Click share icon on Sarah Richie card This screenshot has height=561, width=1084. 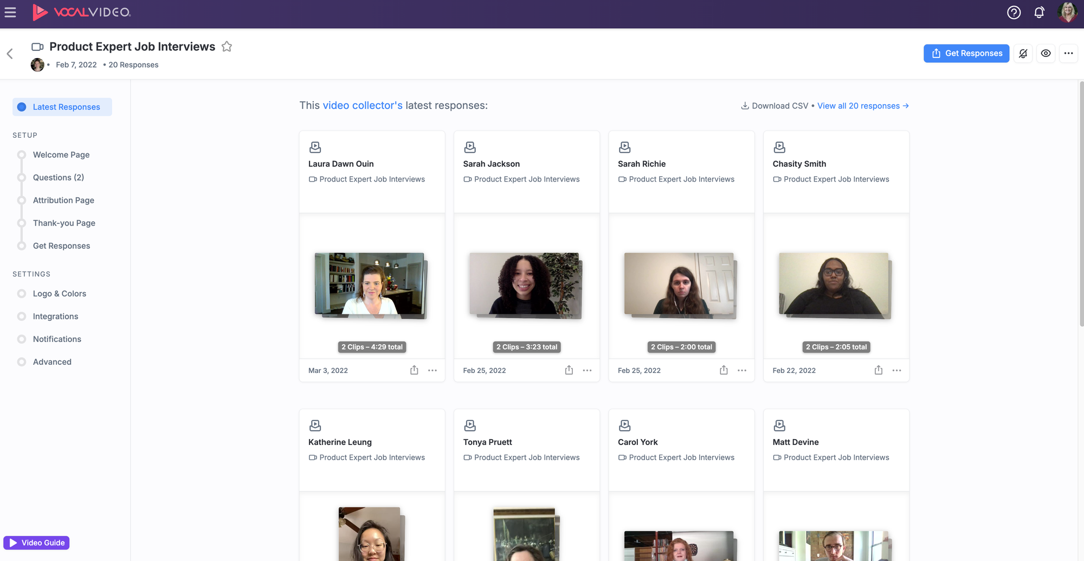(724, 370)
